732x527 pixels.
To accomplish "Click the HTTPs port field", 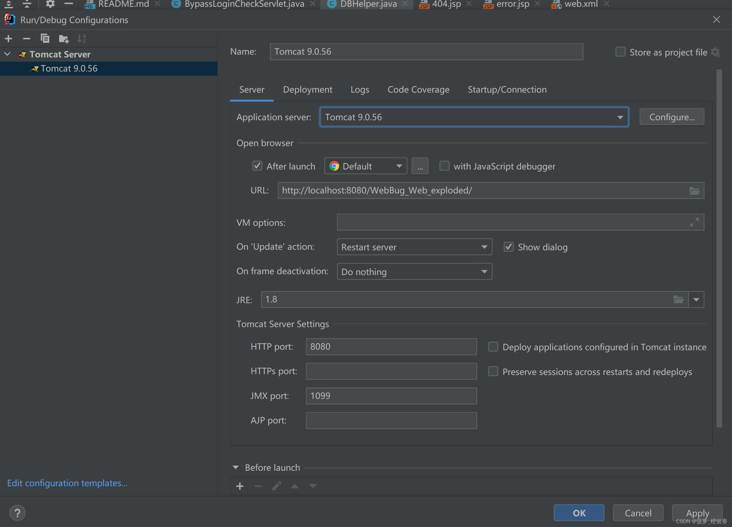I will point(391,371).
